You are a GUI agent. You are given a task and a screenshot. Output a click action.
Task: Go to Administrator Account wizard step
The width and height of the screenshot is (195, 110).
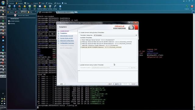66,36
